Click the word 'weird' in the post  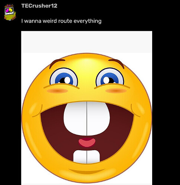(50, 21)
